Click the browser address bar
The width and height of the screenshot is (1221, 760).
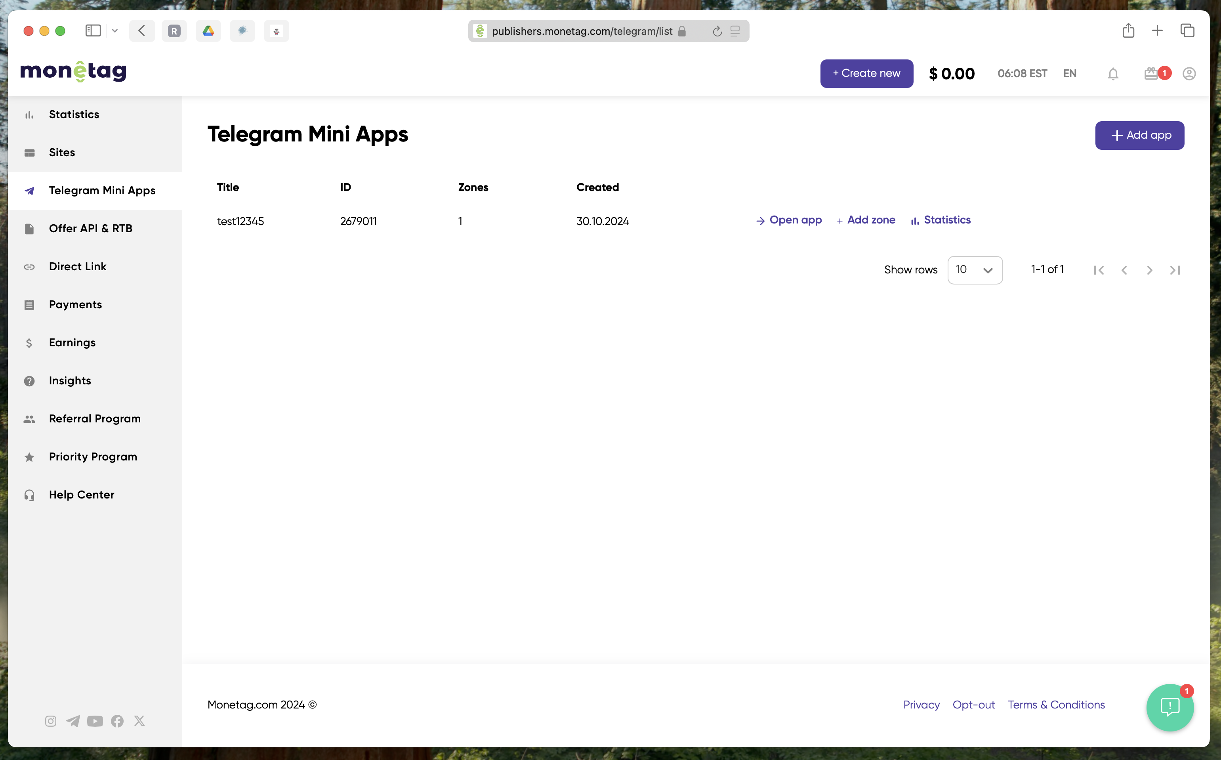582,31
